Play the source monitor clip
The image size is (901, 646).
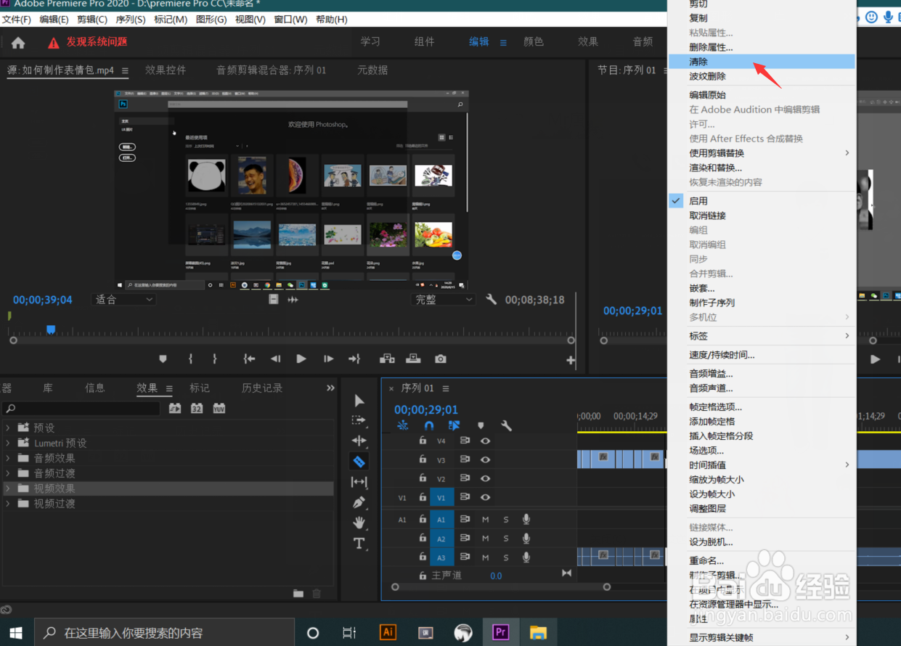tap(301, 359)
